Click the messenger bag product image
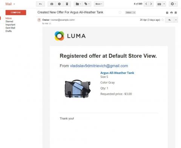 click(78, 89)
